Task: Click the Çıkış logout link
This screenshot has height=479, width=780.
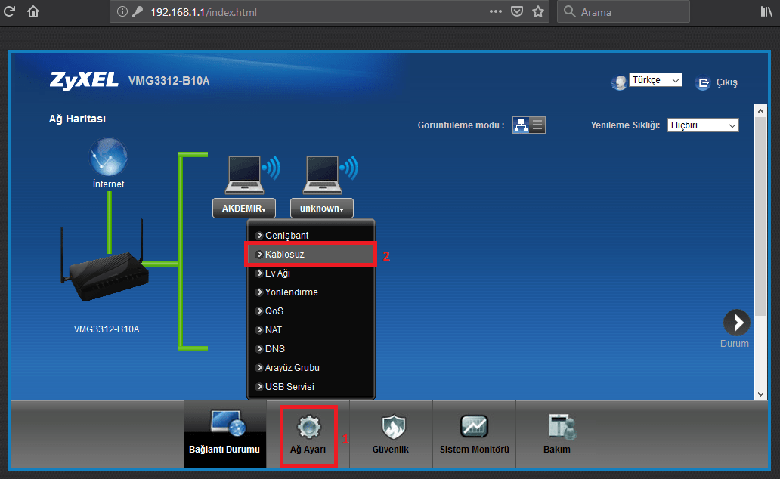Action: point(726,82)
